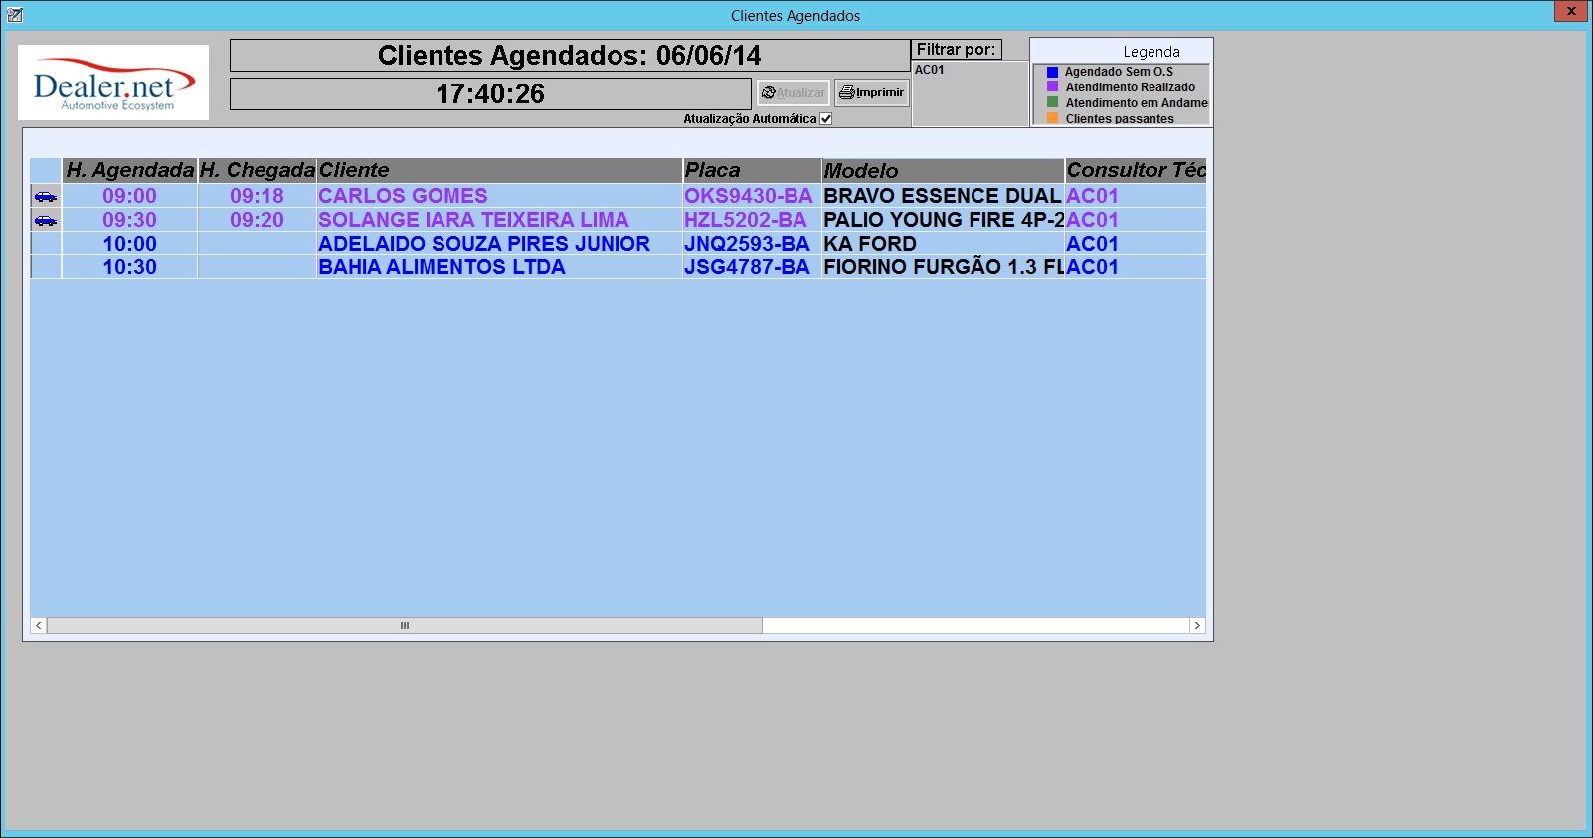Click the Placa column header

(x=753, y=170)
